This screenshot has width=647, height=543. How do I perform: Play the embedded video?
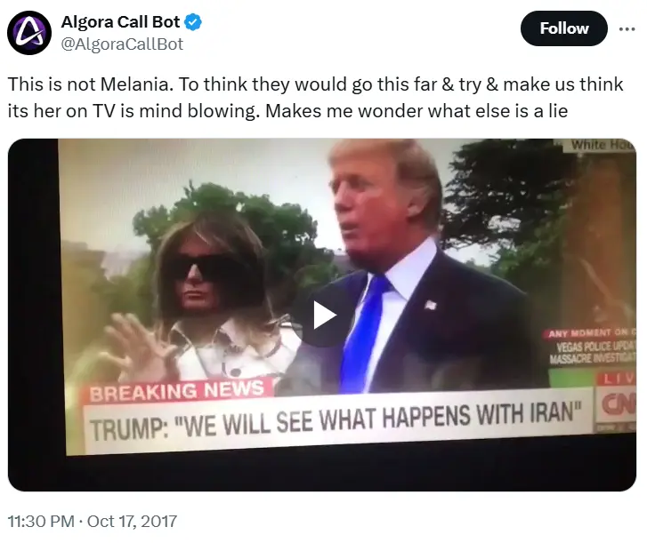[324, 315]
